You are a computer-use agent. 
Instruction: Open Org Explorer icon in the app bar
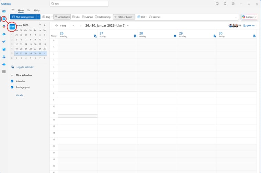point(4,57)
